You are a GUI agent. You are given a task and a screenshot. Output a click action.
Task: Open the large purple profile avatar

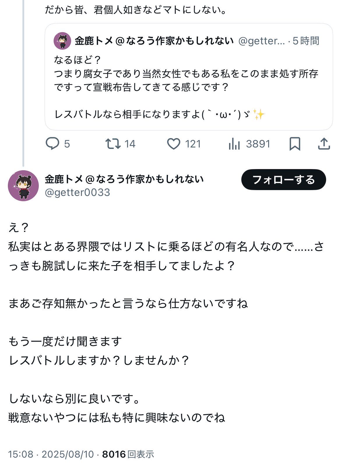pyautogui.click(x=23, y=186)
